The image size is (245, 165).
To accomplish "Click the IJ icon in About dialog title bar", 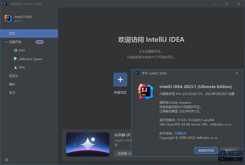I will 137,73.
